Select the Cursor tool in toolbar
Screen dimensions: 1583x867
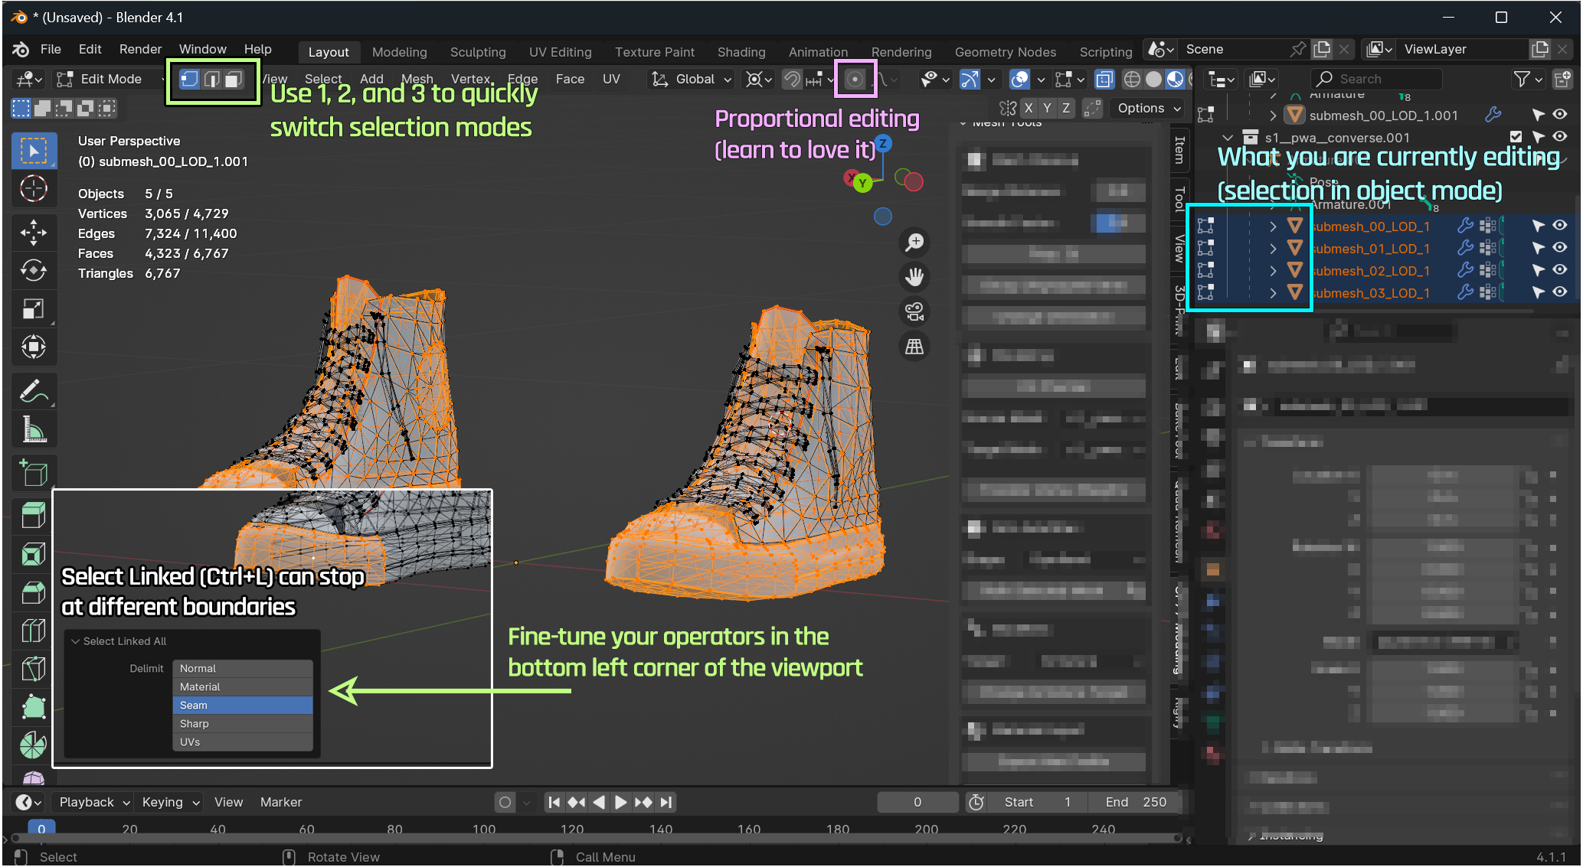pyautogui.click(x=33, y=189)
